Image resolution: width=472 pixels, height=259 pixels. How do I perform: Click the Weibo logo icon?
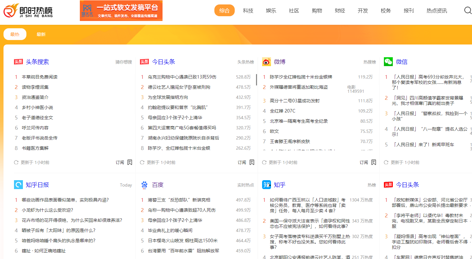pyautogui.click(x=267, y=62)
